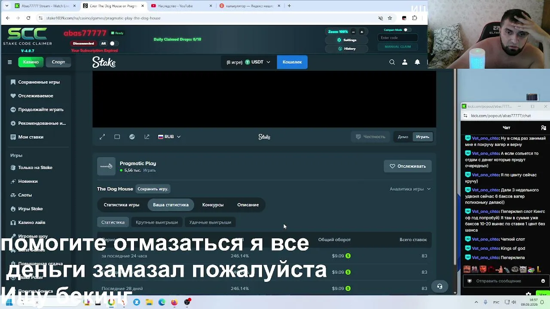Open the Kick chat users list icon

544,127
